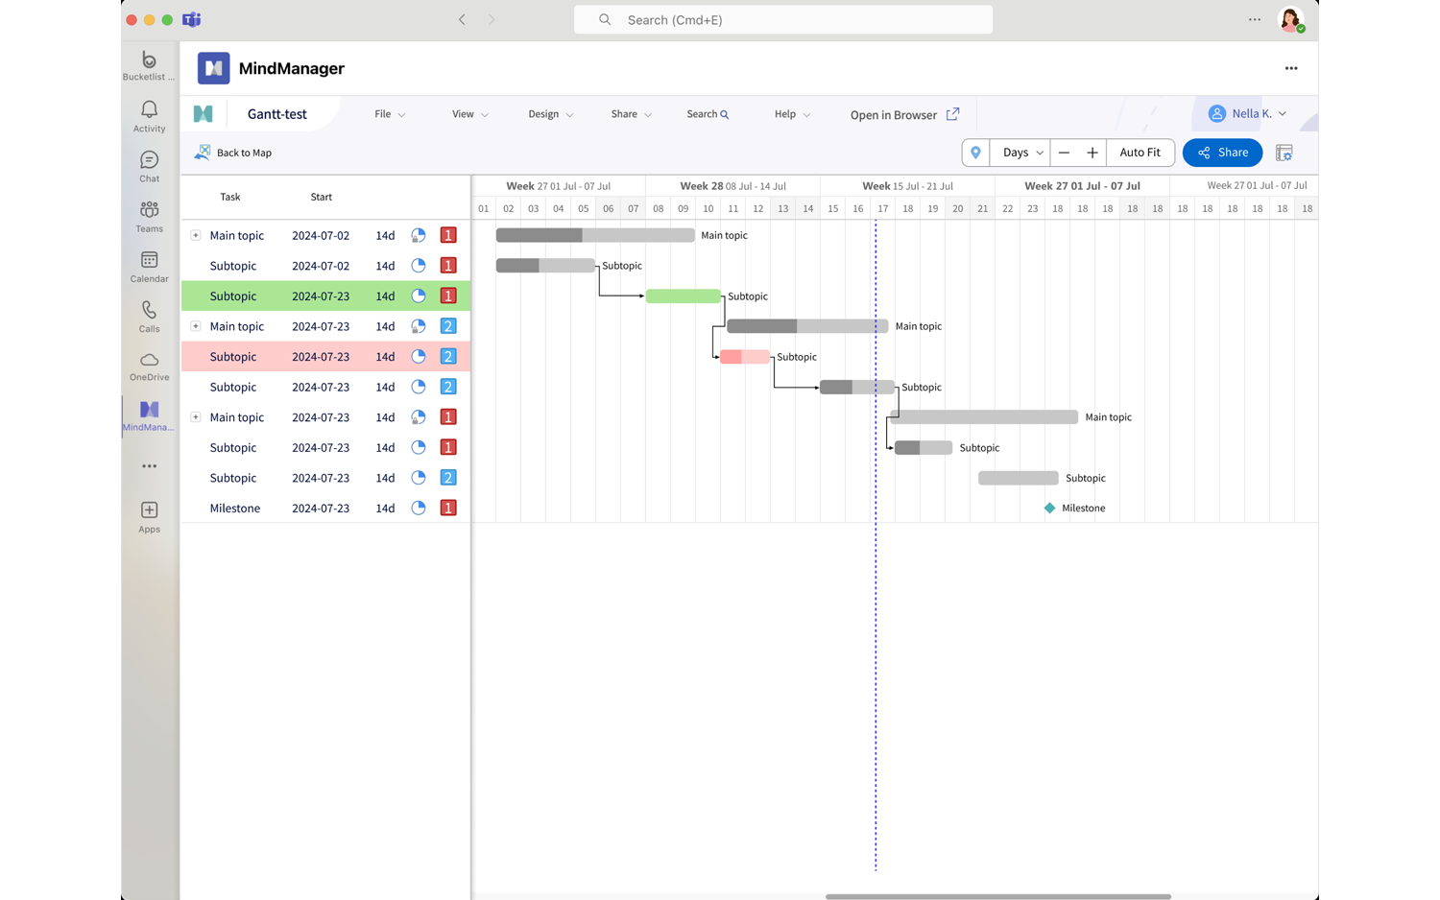This screenshot has height=900, width=1440.
Task: Open the Days timescale dropdown
Action: click(1020, 153)
